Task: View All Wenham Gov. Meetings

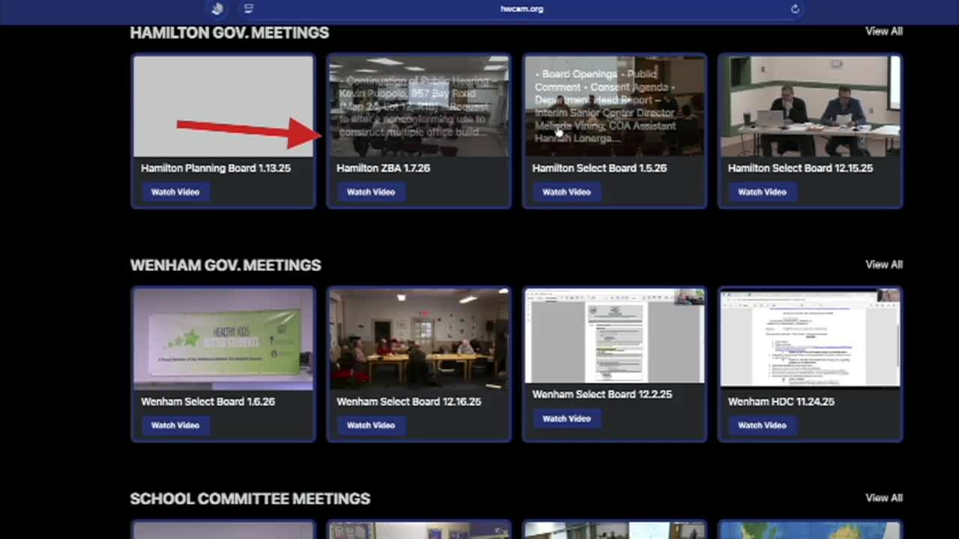Action: click(x=883, y=264)
